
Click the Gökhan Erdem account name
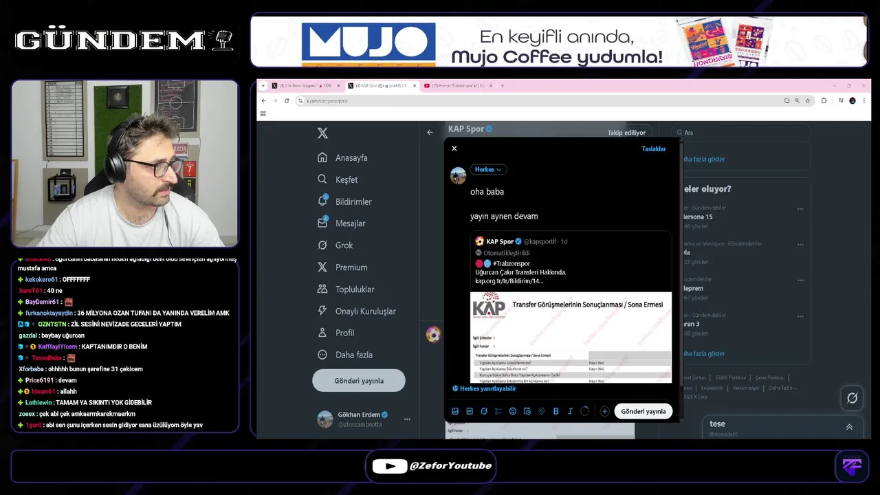pos(359,415)
